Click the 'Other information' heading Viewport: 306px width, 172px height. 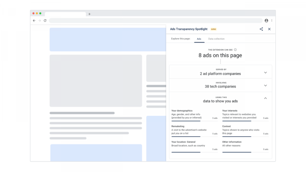click(x=232, y=142)
